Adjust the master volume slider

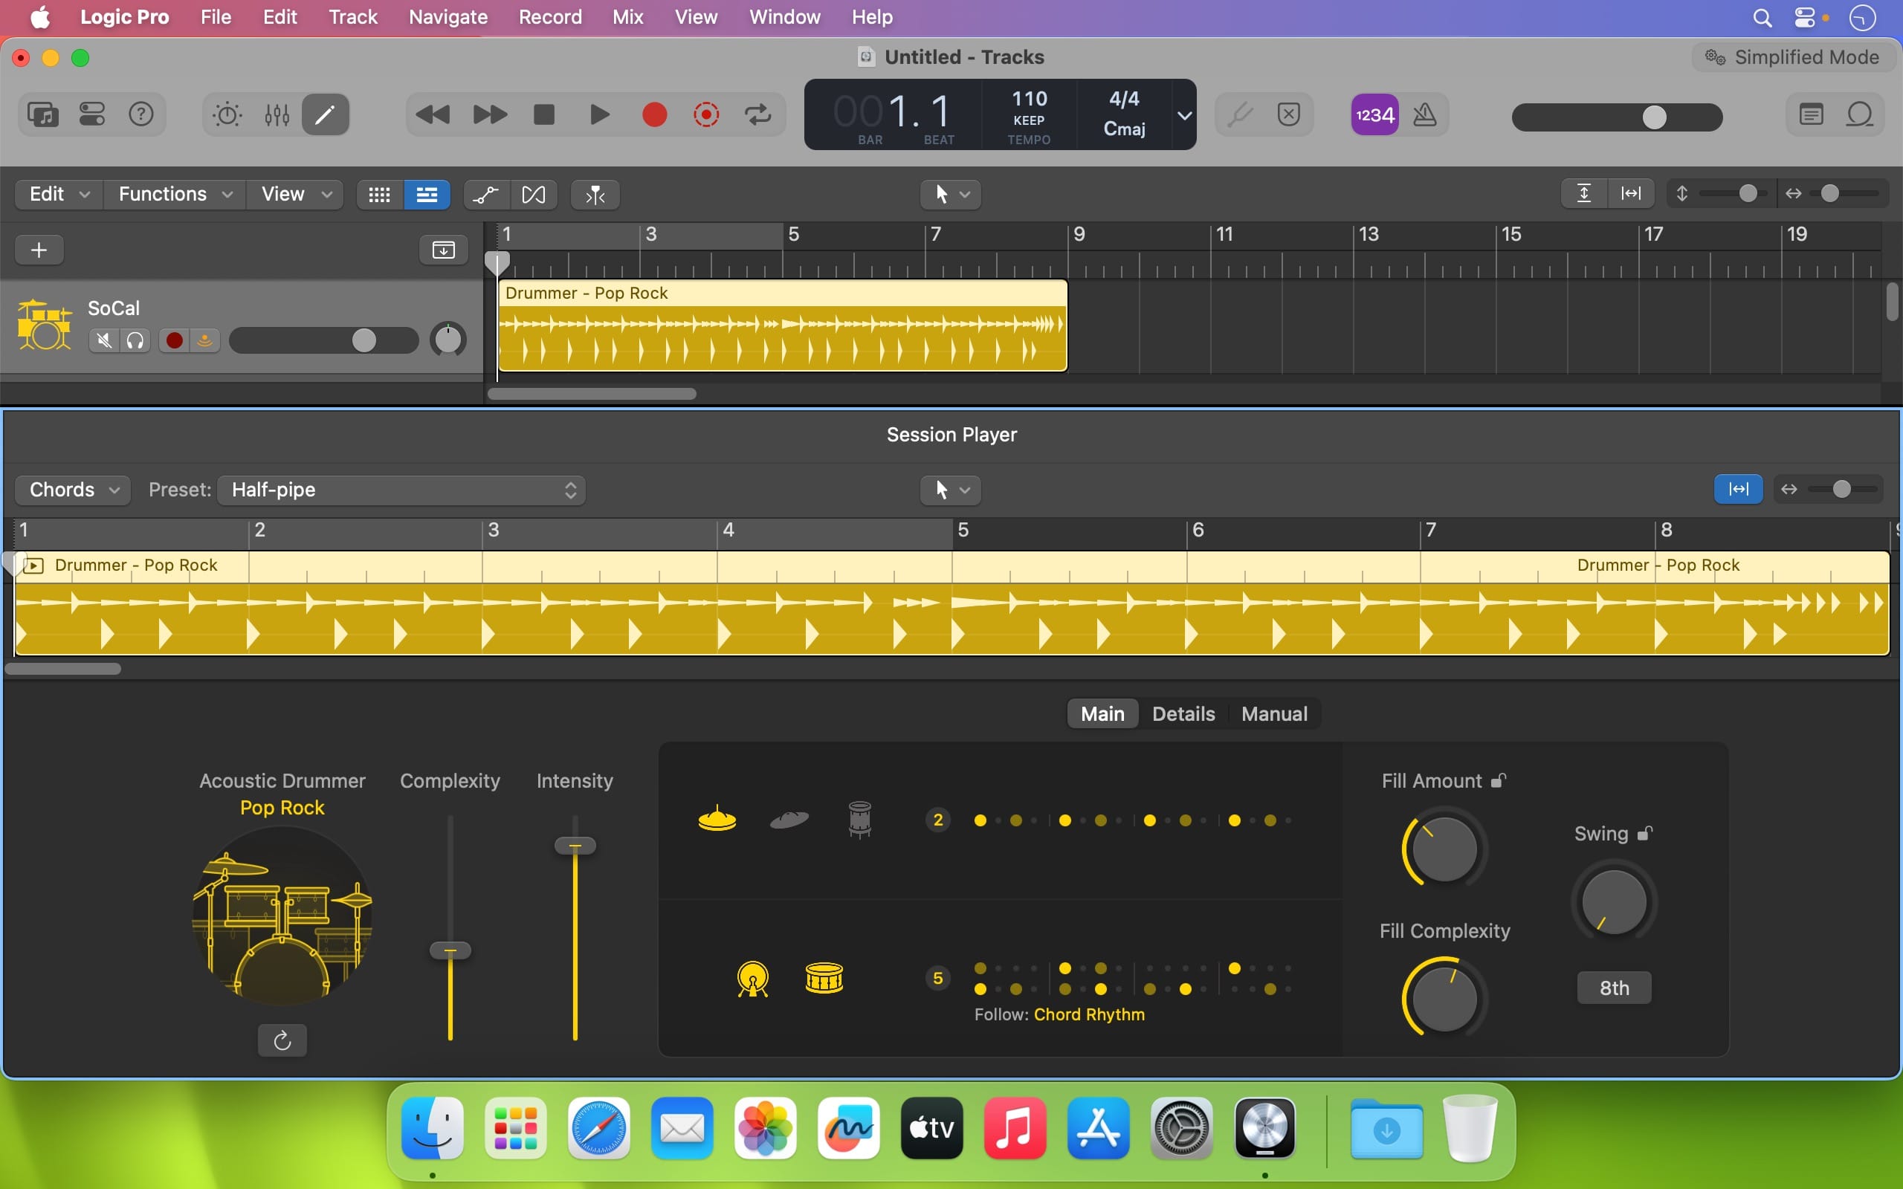(1617, 117)
